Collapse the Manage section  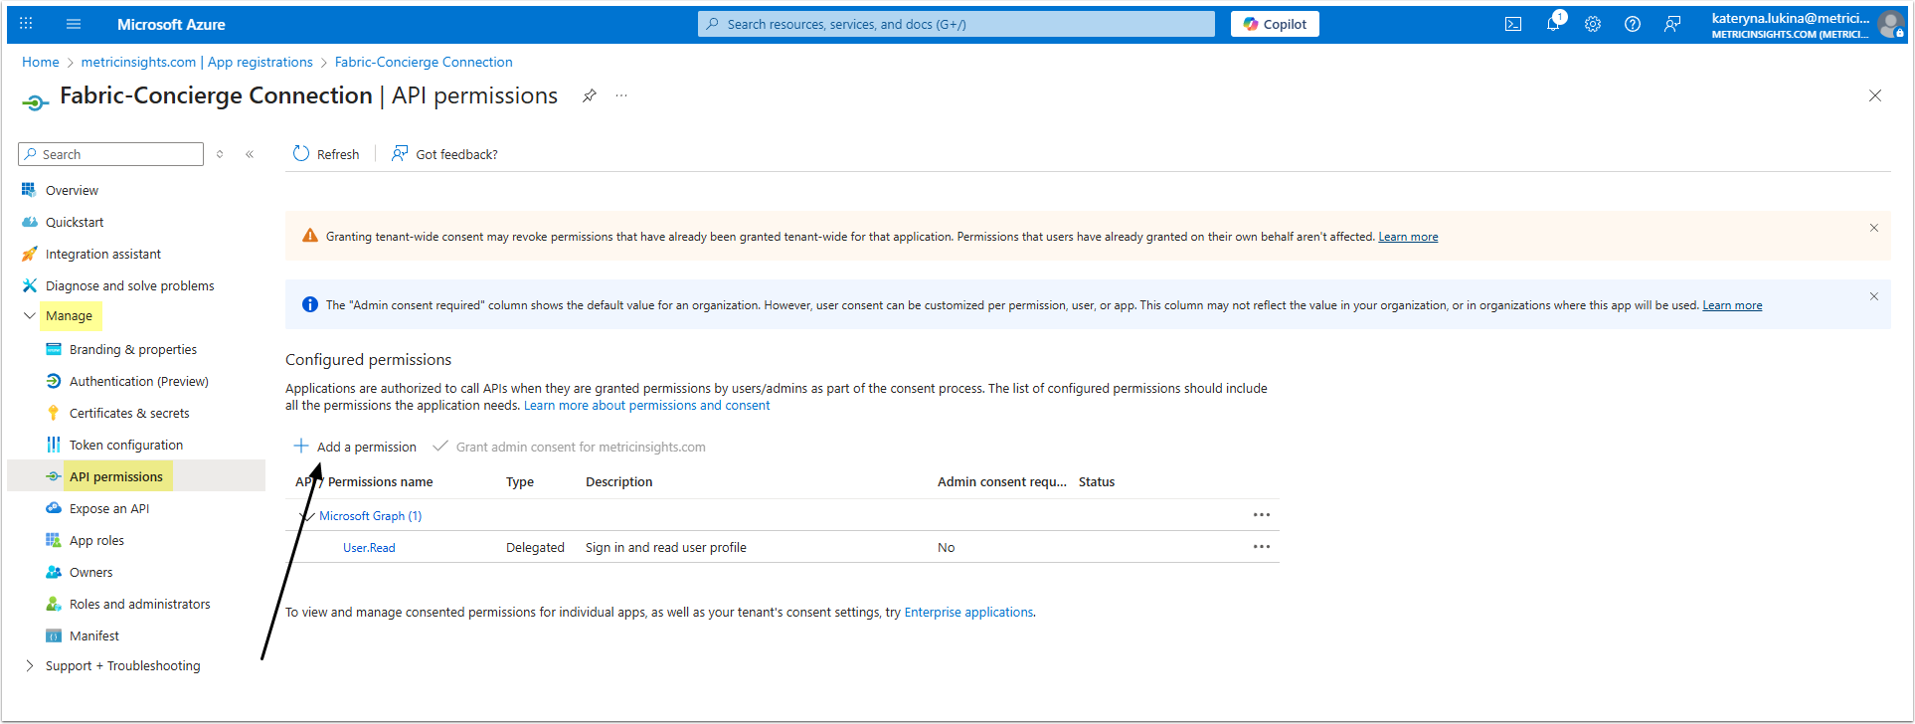pyautogui.click(x=29, y=316)
